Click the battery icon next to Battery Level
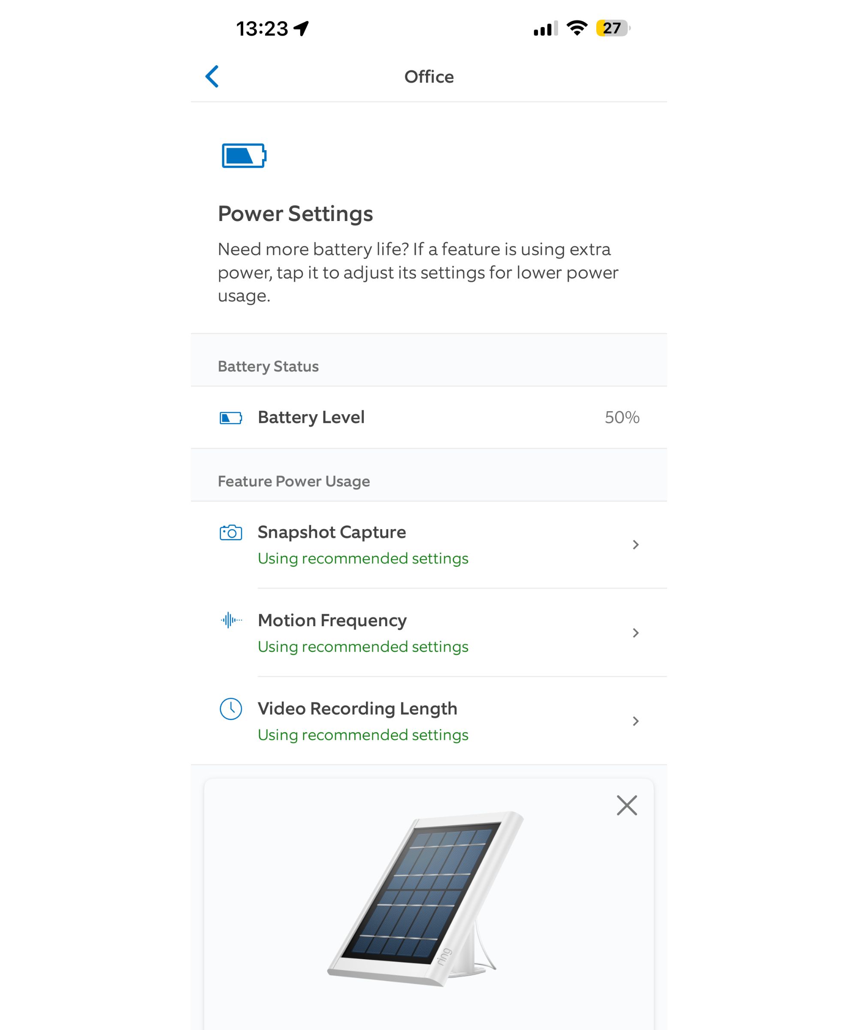 pyautogui.click(x=231, y=418)
